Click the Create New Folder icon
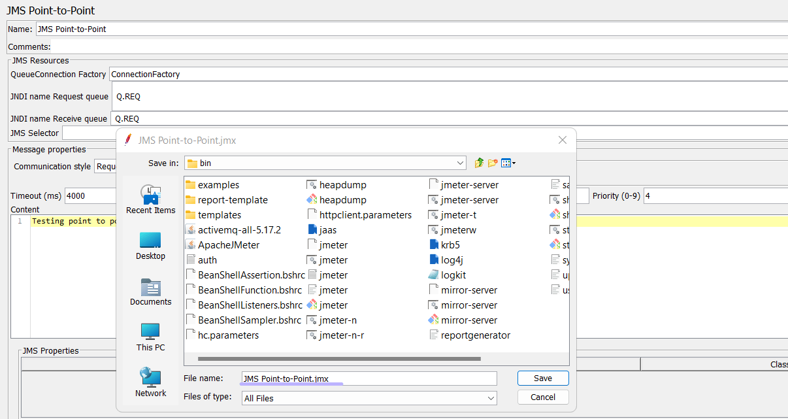The height and width of the screenshot is (419, 788). (493, 162)
